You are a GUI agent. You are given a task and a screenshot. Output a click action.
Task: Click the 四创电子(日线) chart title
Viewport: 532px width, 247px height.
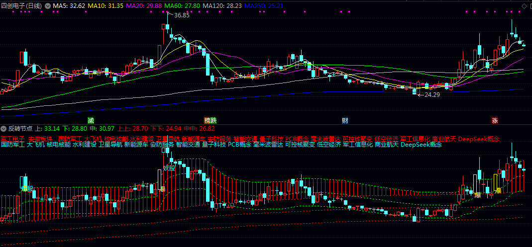[22, 6]
